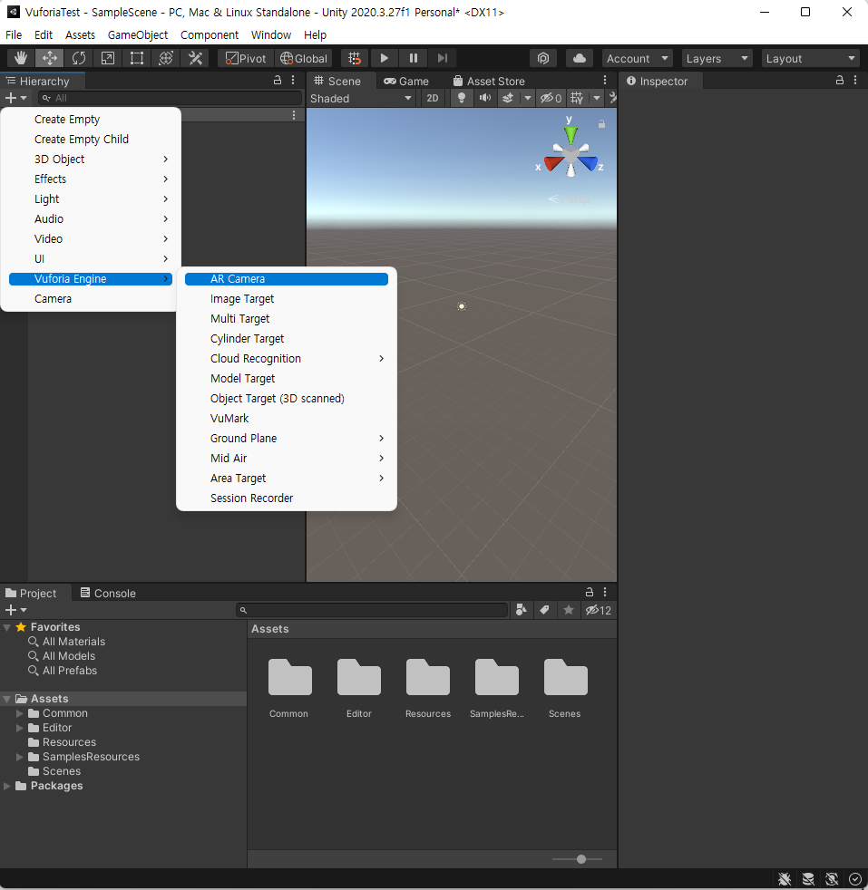Open the Layers dropdown
The height and width of the screenshot is (890, 868).
pos(717,59)
